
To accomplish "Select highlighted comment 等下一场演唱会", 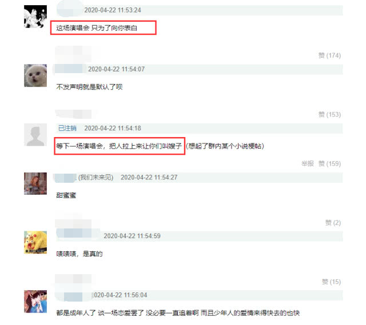I will pyautogui.click(x=119, y=146).
